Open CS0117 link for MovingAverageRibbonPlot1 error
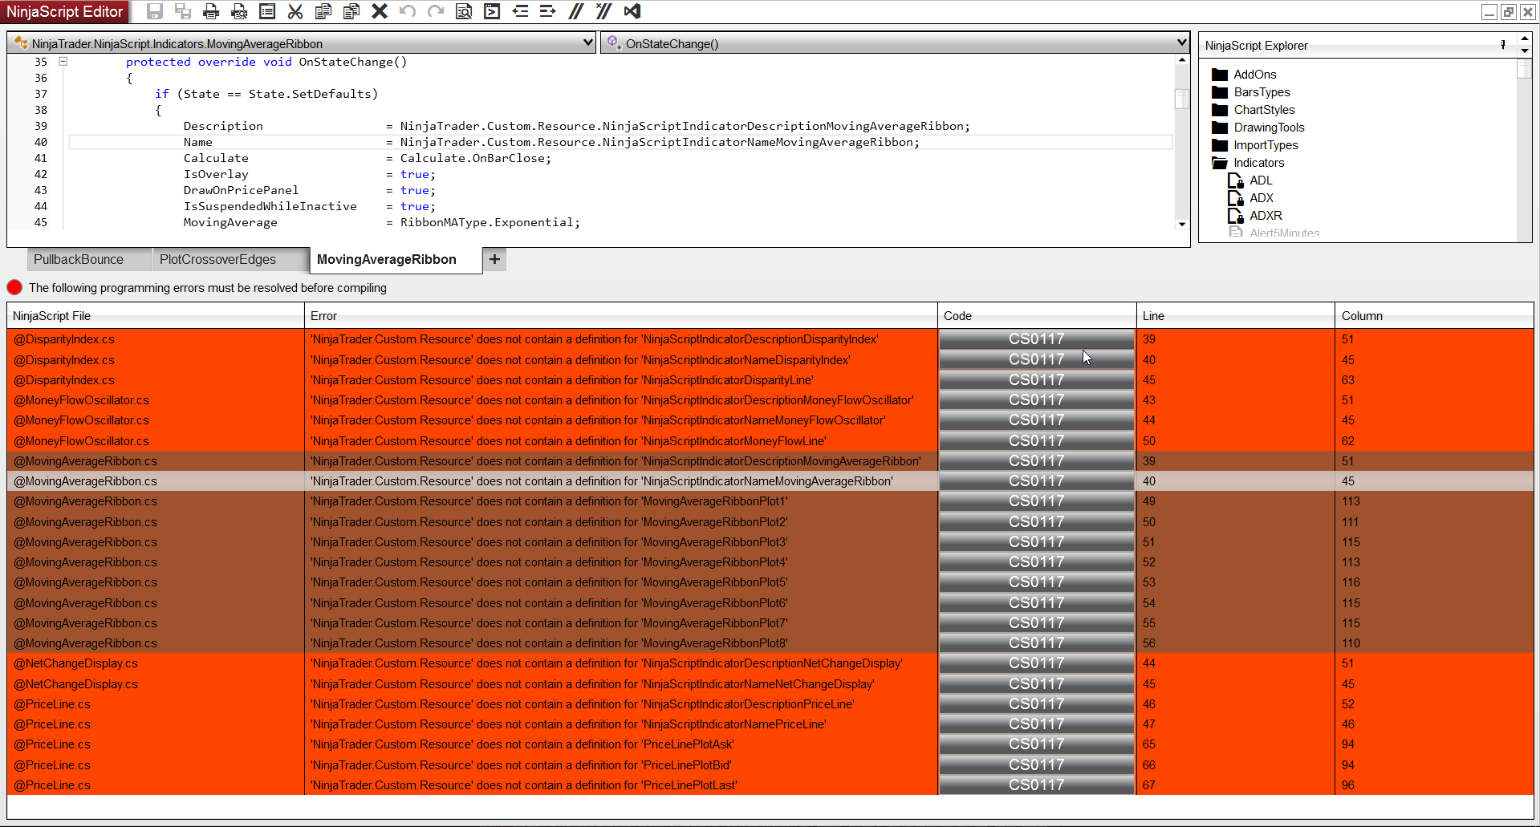1540x827 pixels. click(1037, 501)
